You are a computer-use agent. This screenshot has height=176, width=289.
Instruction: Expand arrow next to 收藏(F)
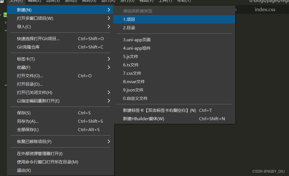coord(109,67)
